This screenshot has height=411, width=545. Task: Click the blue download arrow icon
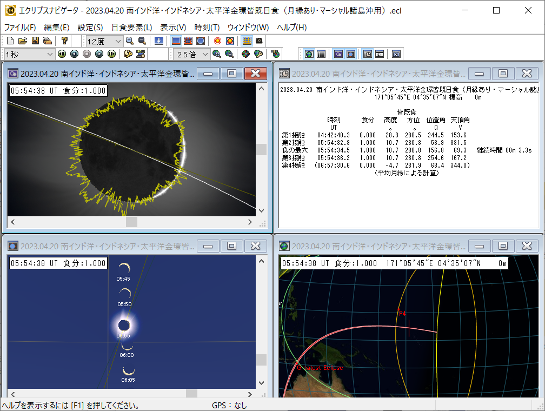[158, 41]
